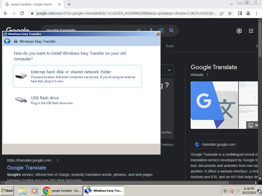Select Windows Easy Transfer taskbar button

point(104,190)
